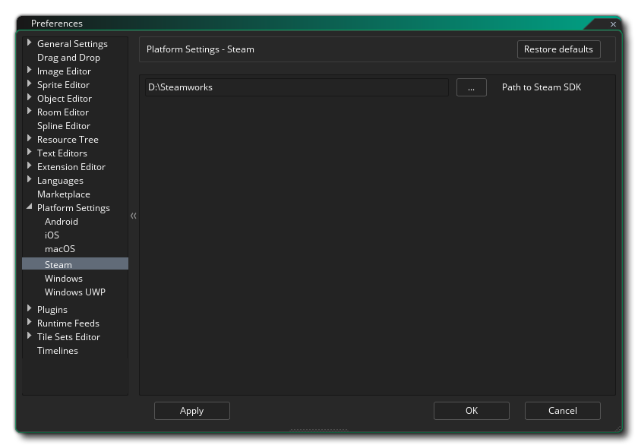This screenshot has width=638, height=448.
Task: Click the browse (...) button for SDK path
Action: click(x=471, y=87)
